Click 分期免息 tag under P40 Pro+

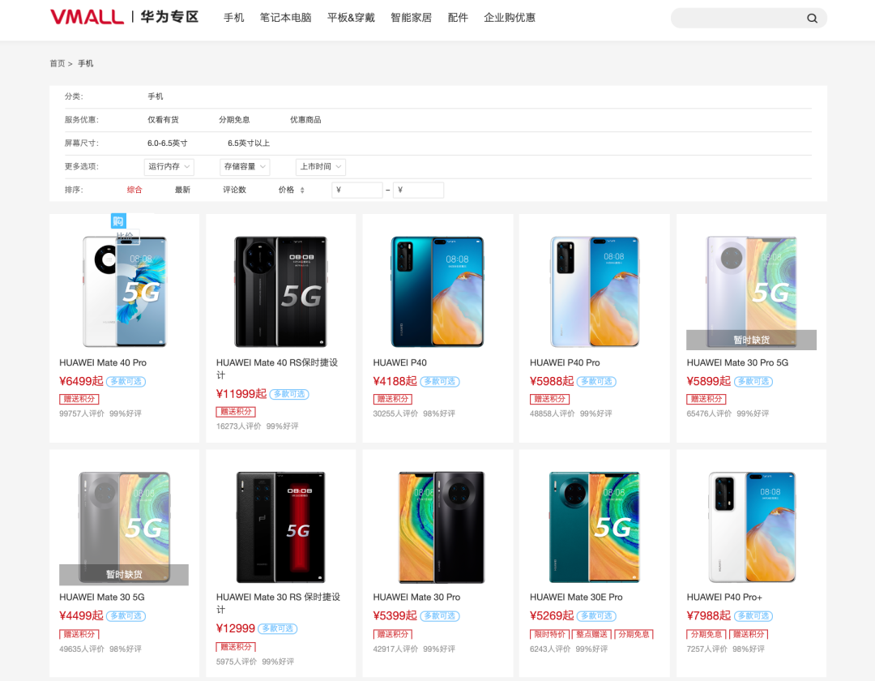(706, 634)
